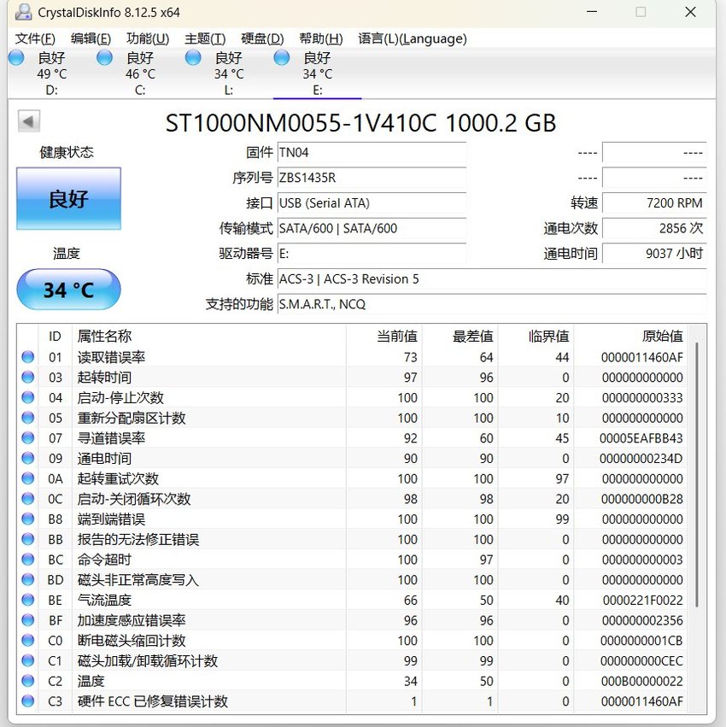
Task: Select the L: disk 34 °C tab
Action: [x=229, y=73]
